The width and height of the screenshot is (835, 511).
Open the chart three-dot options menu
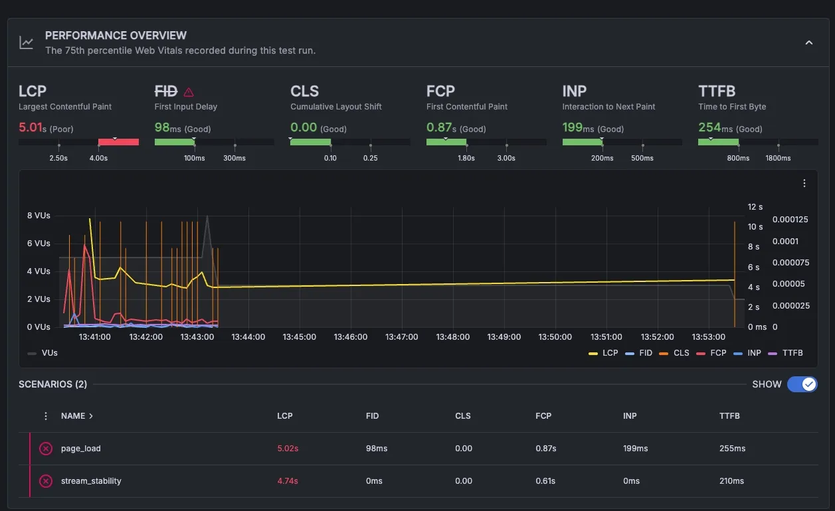[x=804, y=183]
